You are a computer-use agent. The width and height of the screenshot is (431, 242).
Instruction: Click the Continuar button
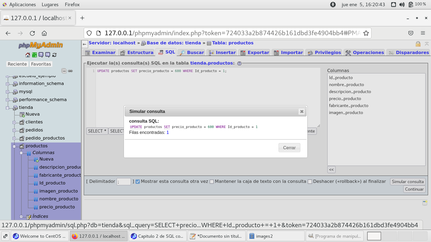(414, 189)
